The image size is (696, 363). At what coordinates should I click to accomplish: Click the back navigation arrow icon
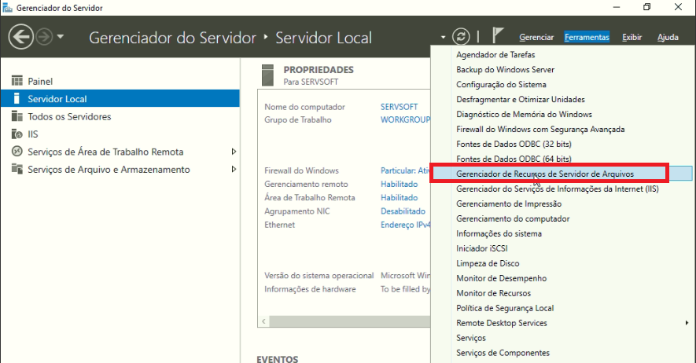pyautogui.click(x=20, y=37)
